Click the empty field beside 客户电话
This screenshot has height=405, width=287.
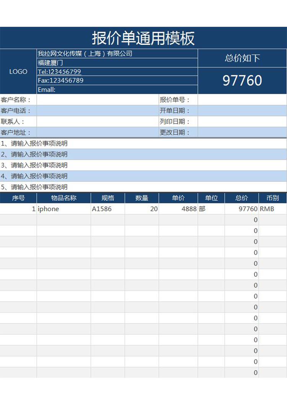coord(98,111)
